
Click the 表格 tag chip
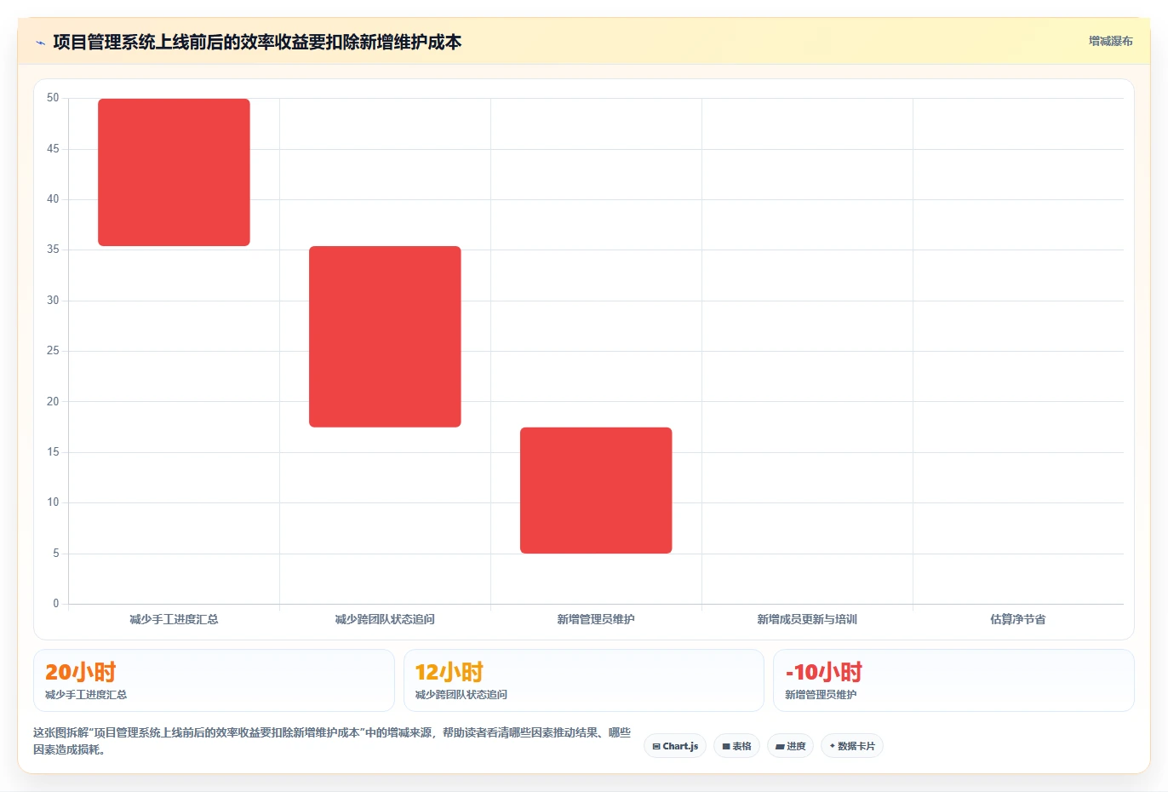click(737, 746)
